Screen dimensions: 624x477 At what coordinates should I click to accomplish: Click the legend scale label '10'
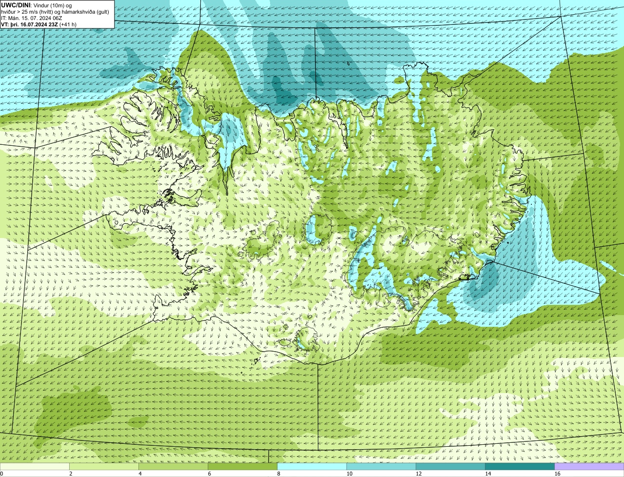[350, 474]
